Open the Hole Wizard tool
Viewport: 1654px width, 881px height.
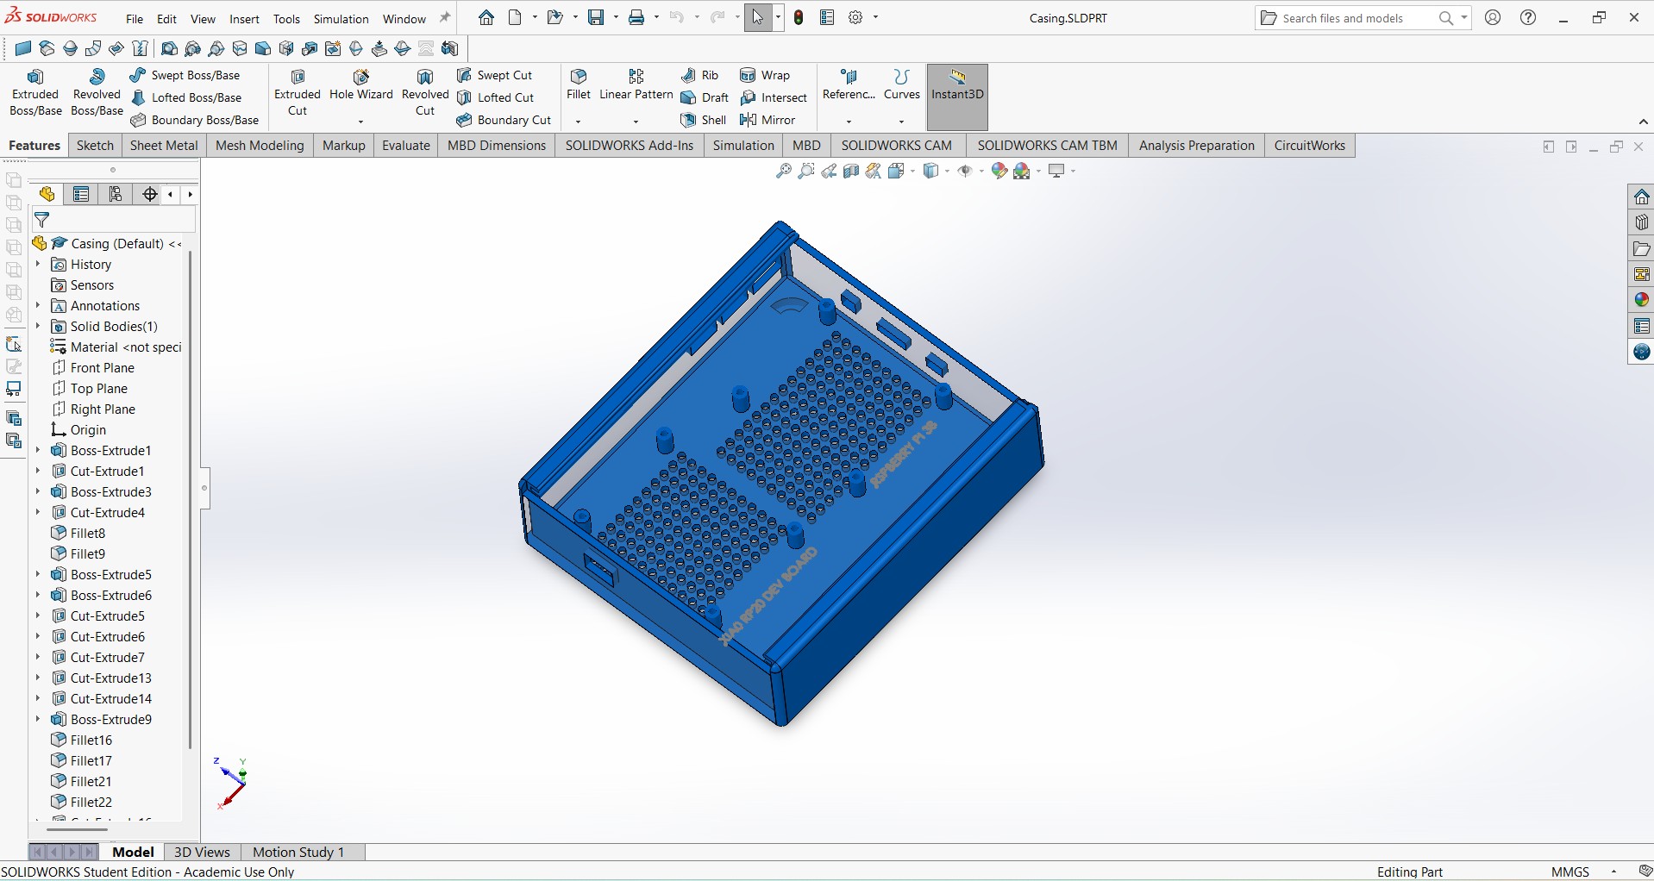coord(361,86)
